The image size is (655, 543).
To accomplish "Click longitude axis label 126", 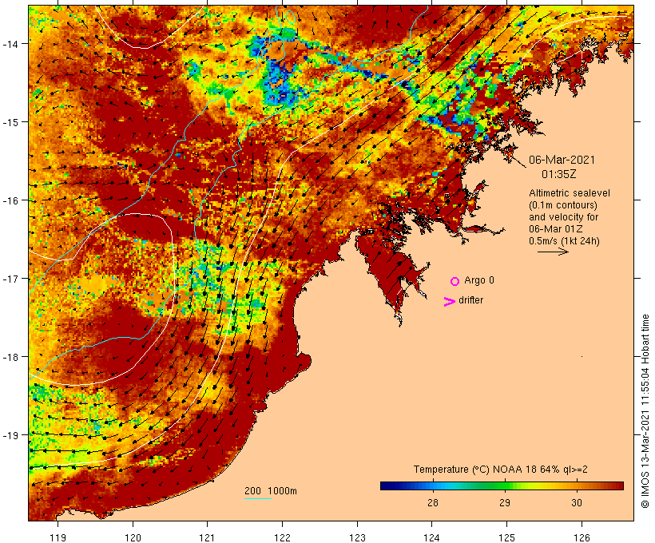I will 582,537.
